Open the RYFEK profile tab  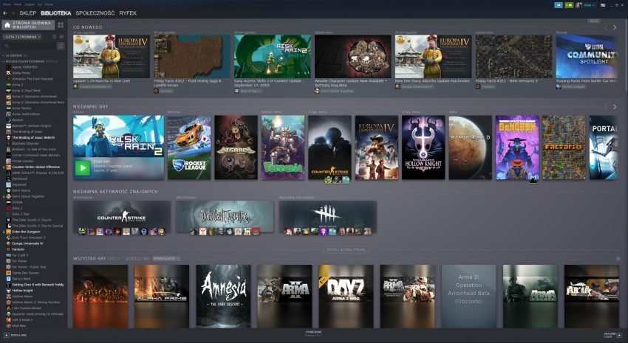(128, 13)
